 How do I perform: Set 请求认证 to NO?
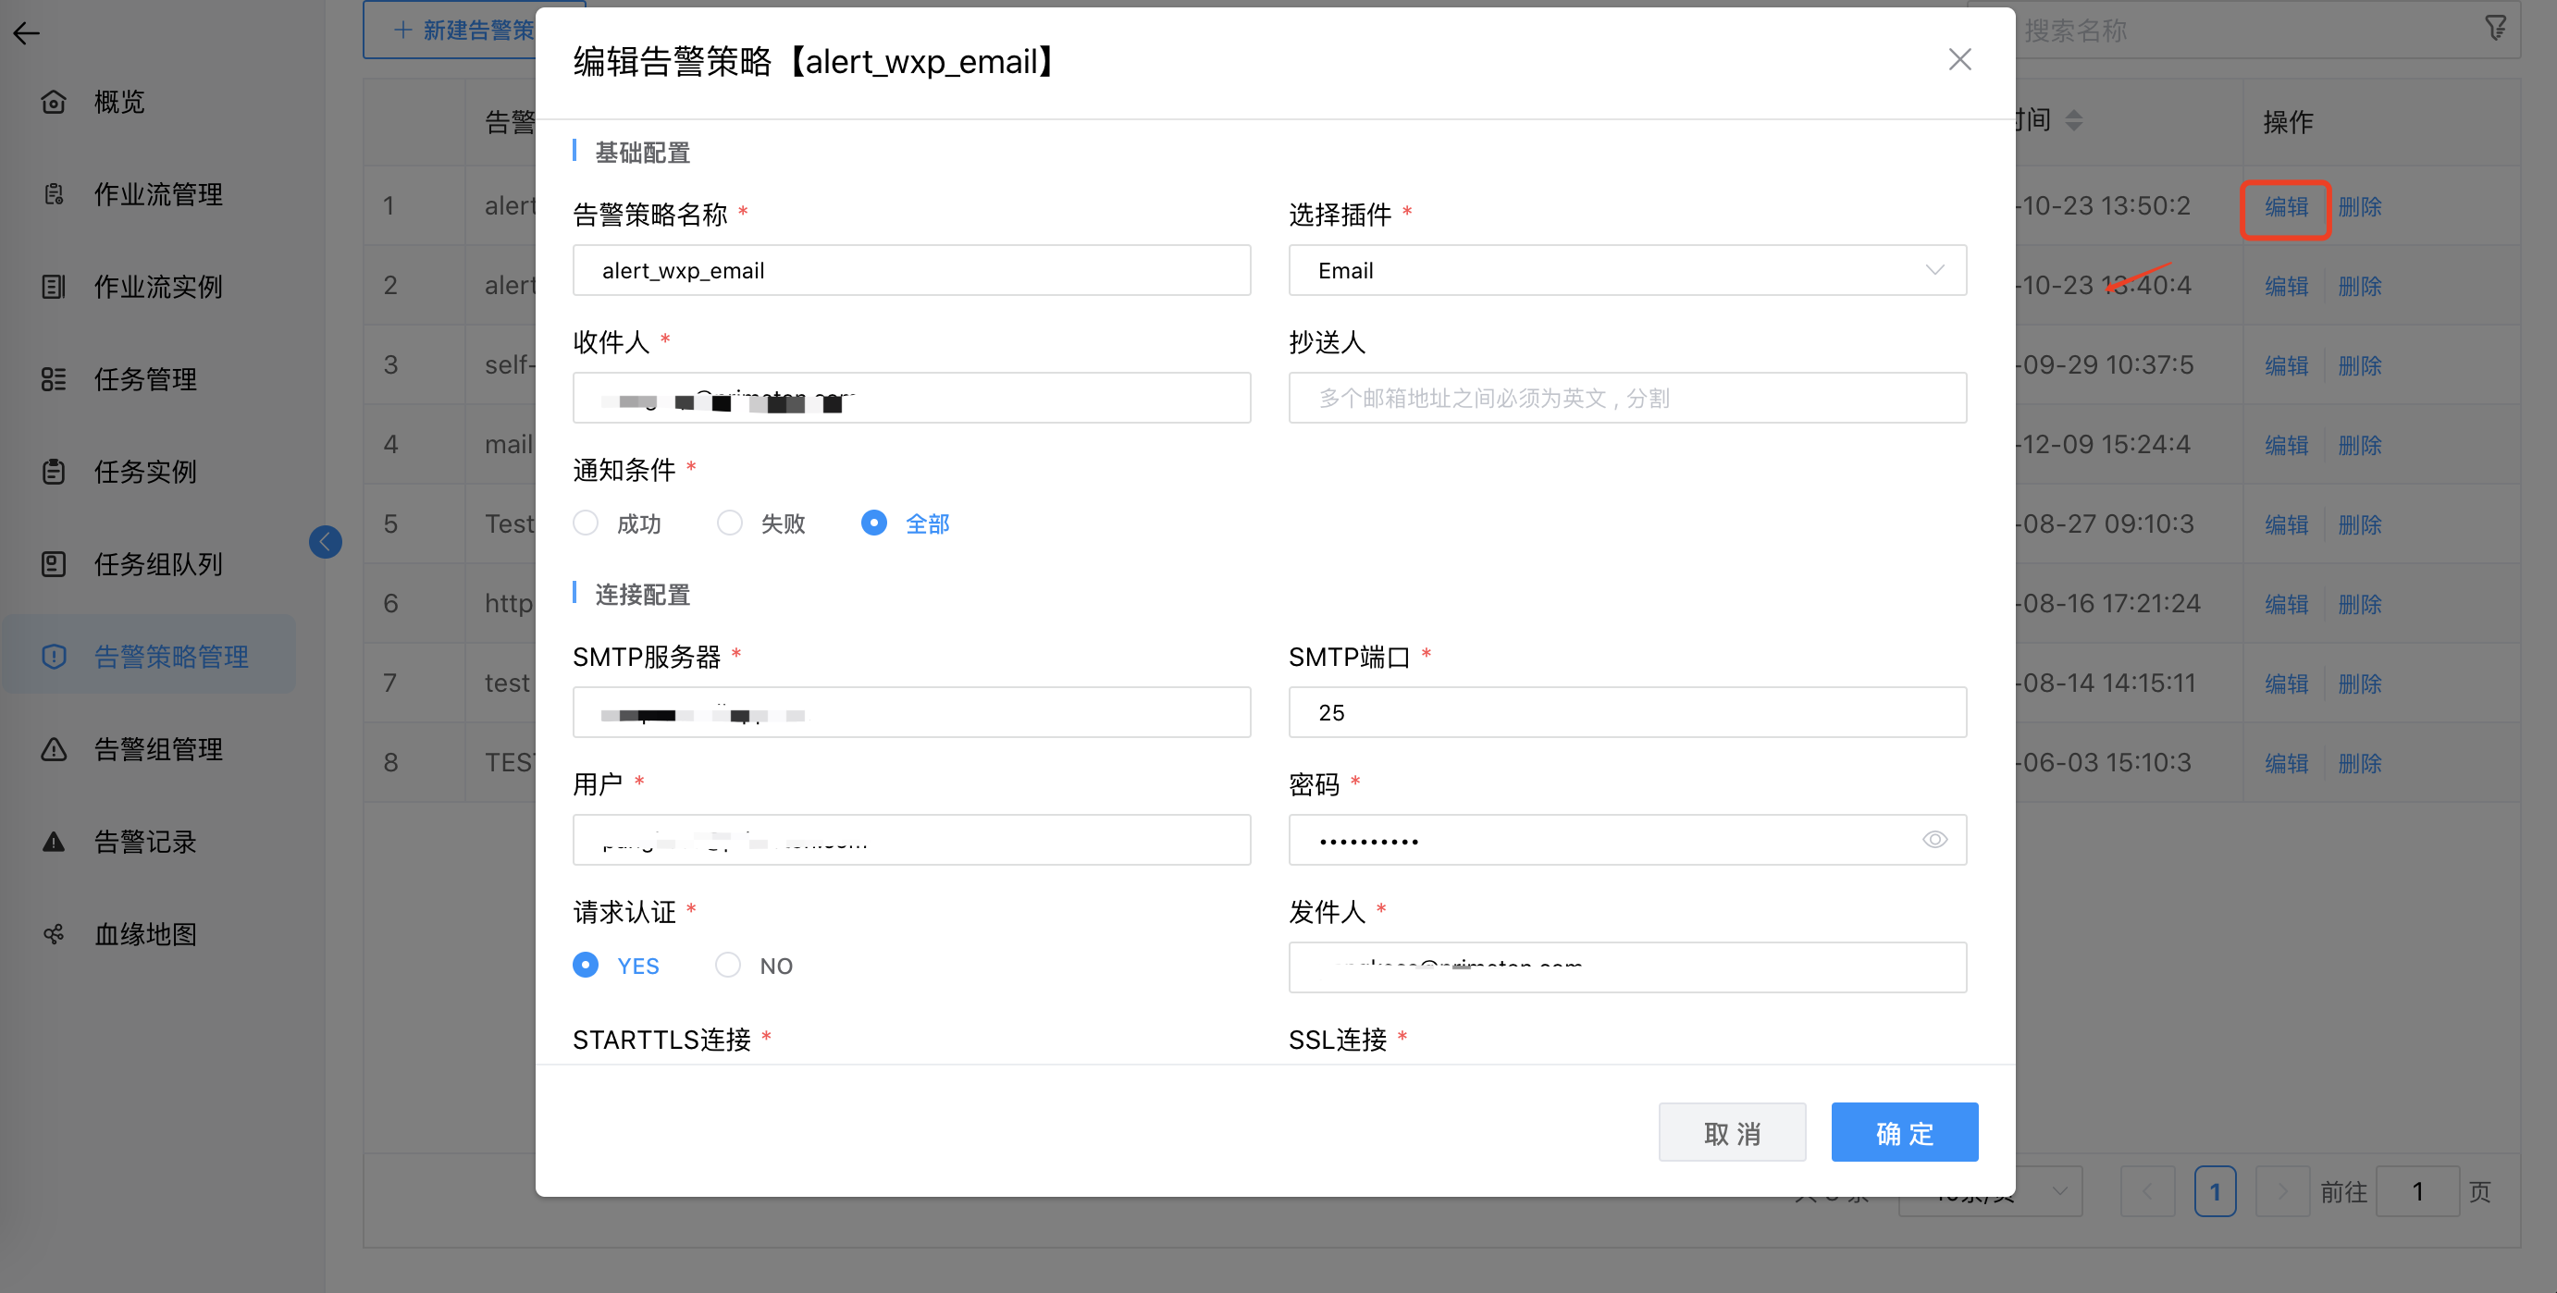point(729,965)
